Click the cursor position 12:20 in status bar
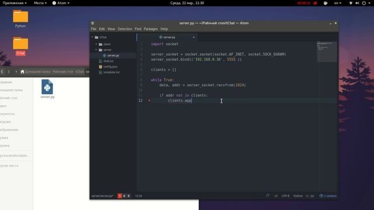 point(138,196)
